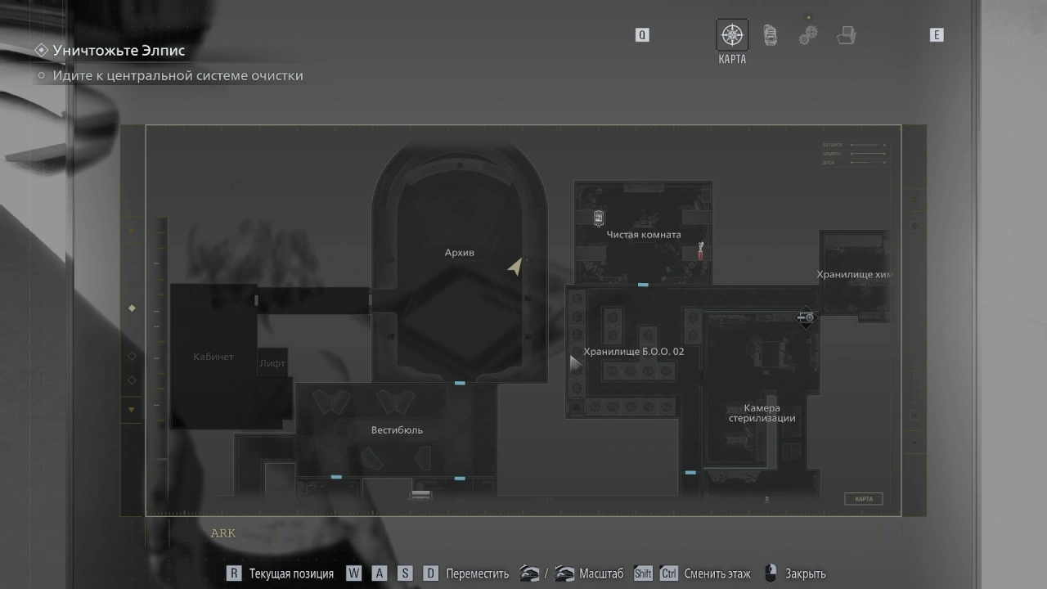Click the red item marker in Чистая комната
The height and width of the screenshot is (589, 1047).
(700, 251)
